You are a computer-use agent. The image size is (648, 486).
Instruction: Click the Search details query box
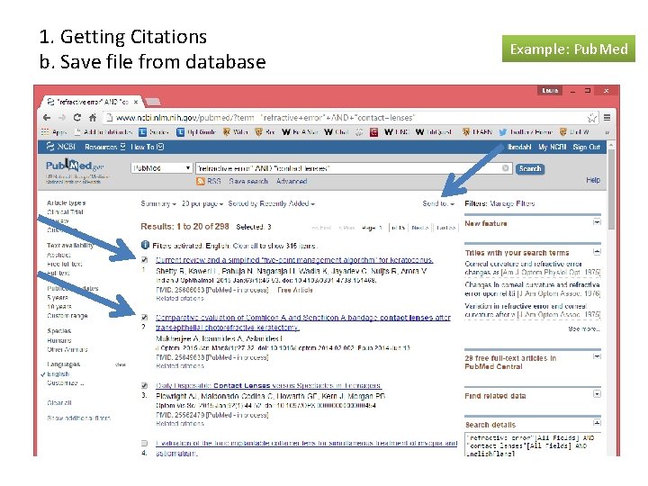[x=533, y=444]
